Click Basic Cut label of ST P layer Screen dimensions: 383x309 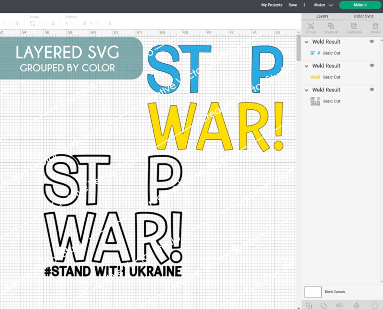point(331,53)
